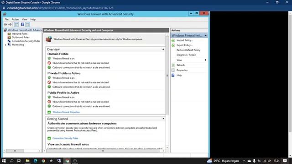The image size is (292, 164).
Task: Click the green shield icon under Domain Profile
Action: [49, 58]
